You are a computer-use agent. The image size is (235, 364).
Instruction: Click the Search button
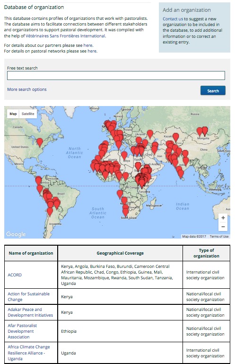click(213, 90)
